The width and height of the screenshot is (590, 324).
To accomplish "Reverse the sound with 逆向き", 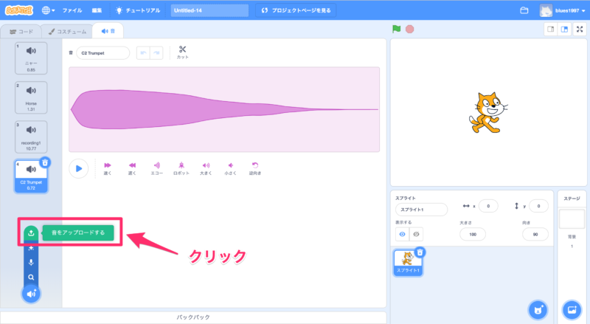I will click(x=255, y=168).
